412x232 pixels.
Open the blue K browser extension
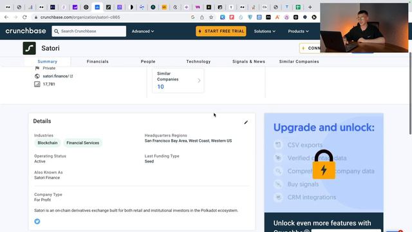(x=223, y=17)
